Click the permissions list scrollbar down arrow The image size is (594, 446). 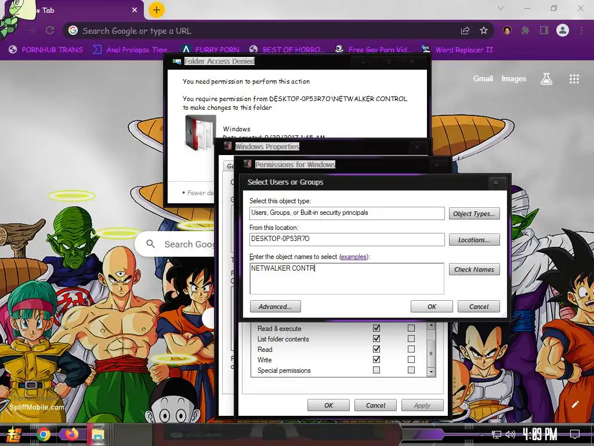pos(431,372)
